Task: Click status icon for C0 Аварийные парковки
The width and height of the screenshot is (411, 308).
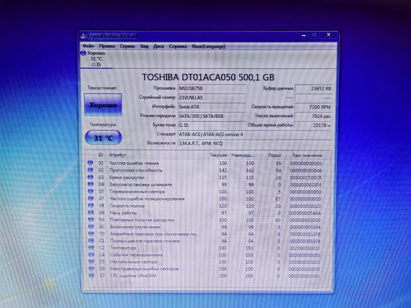Action: point(91,234)
